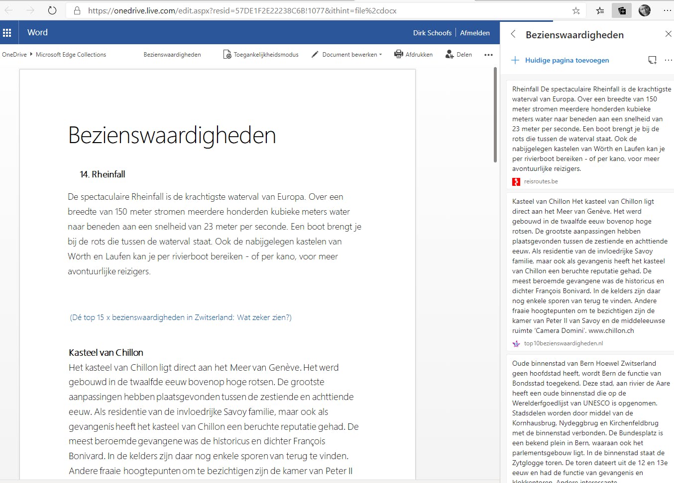Screen dimensions: 674x483
Task: Open the collection's more options menu
Action: (x=669, y=60)
